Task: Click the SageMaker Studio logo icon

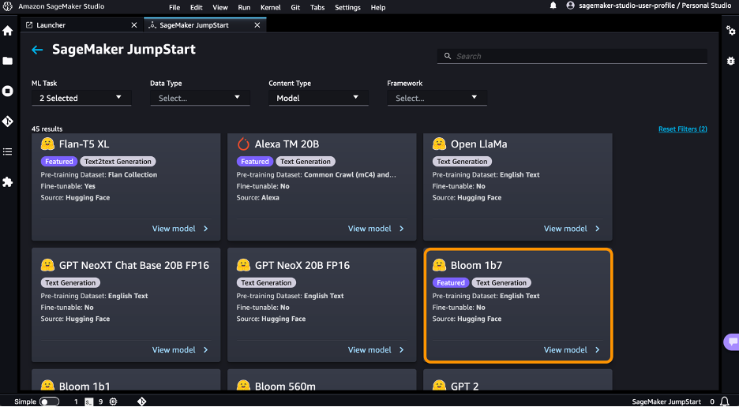Action: (x=8, y=6)
